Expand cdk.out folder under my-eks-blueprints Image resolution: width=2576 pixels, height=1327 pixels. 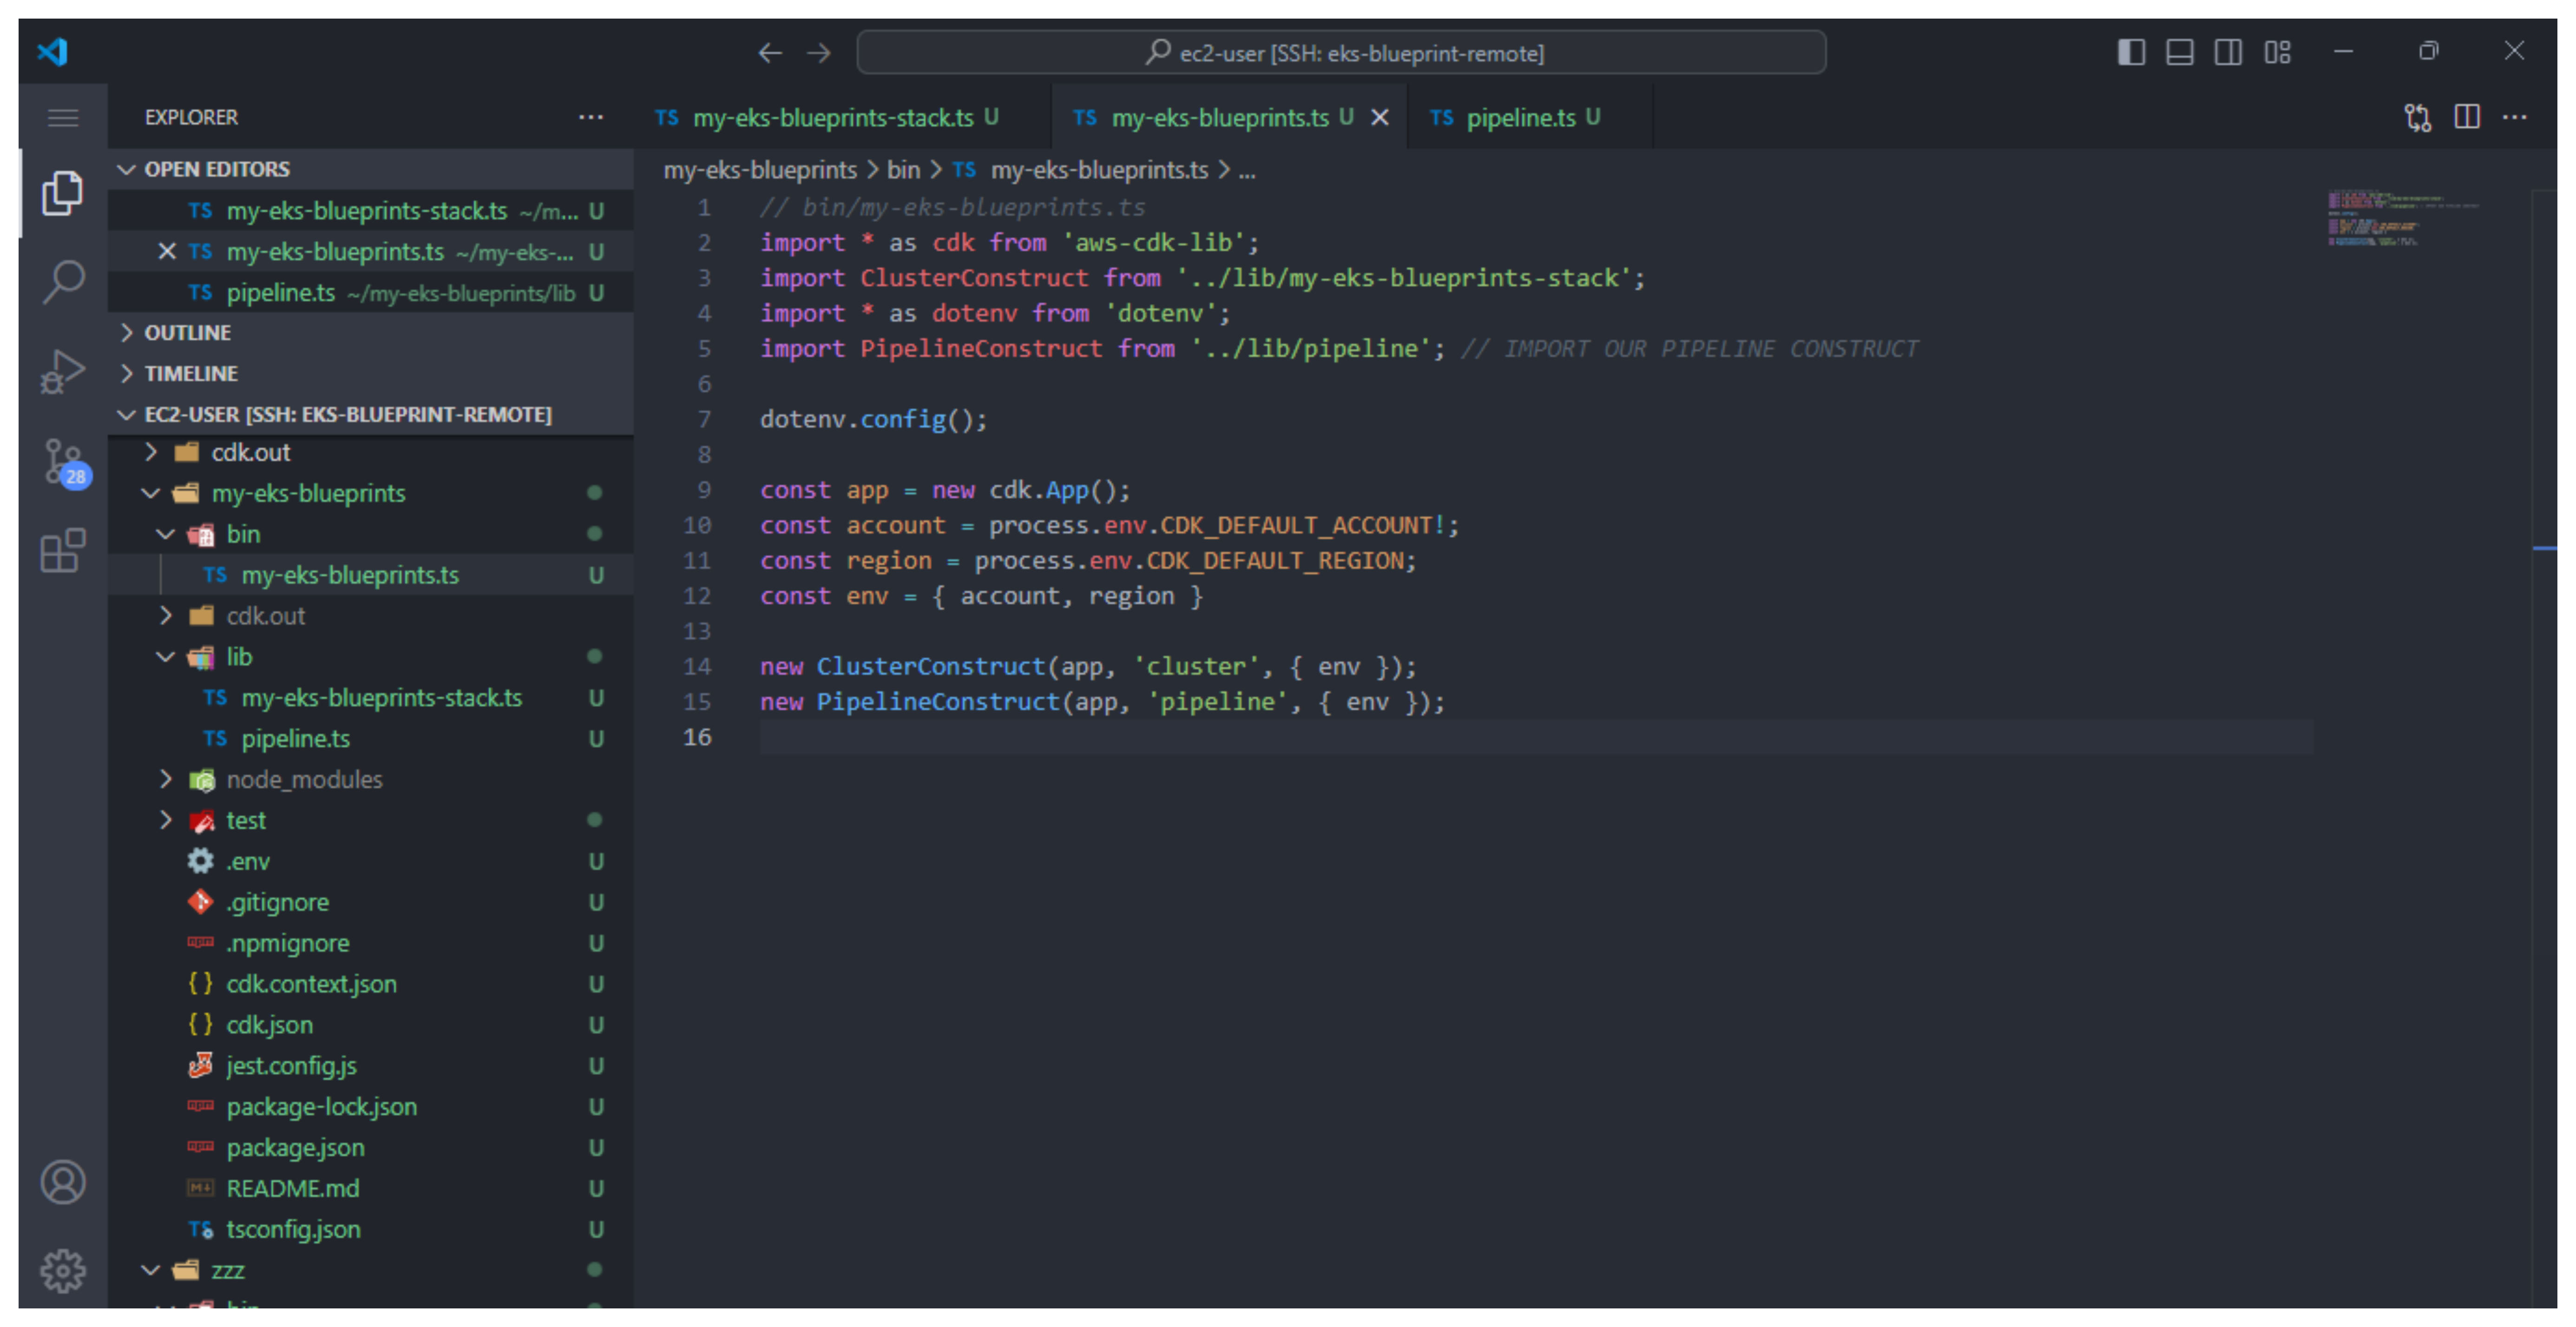point(371,616)
